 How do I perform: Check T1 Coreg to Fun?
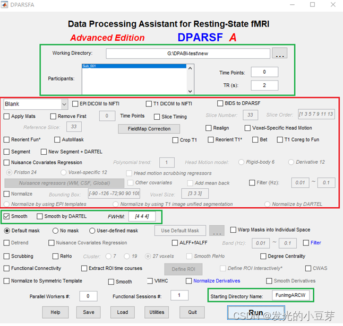pyautogui.click(x=280, y=140)
